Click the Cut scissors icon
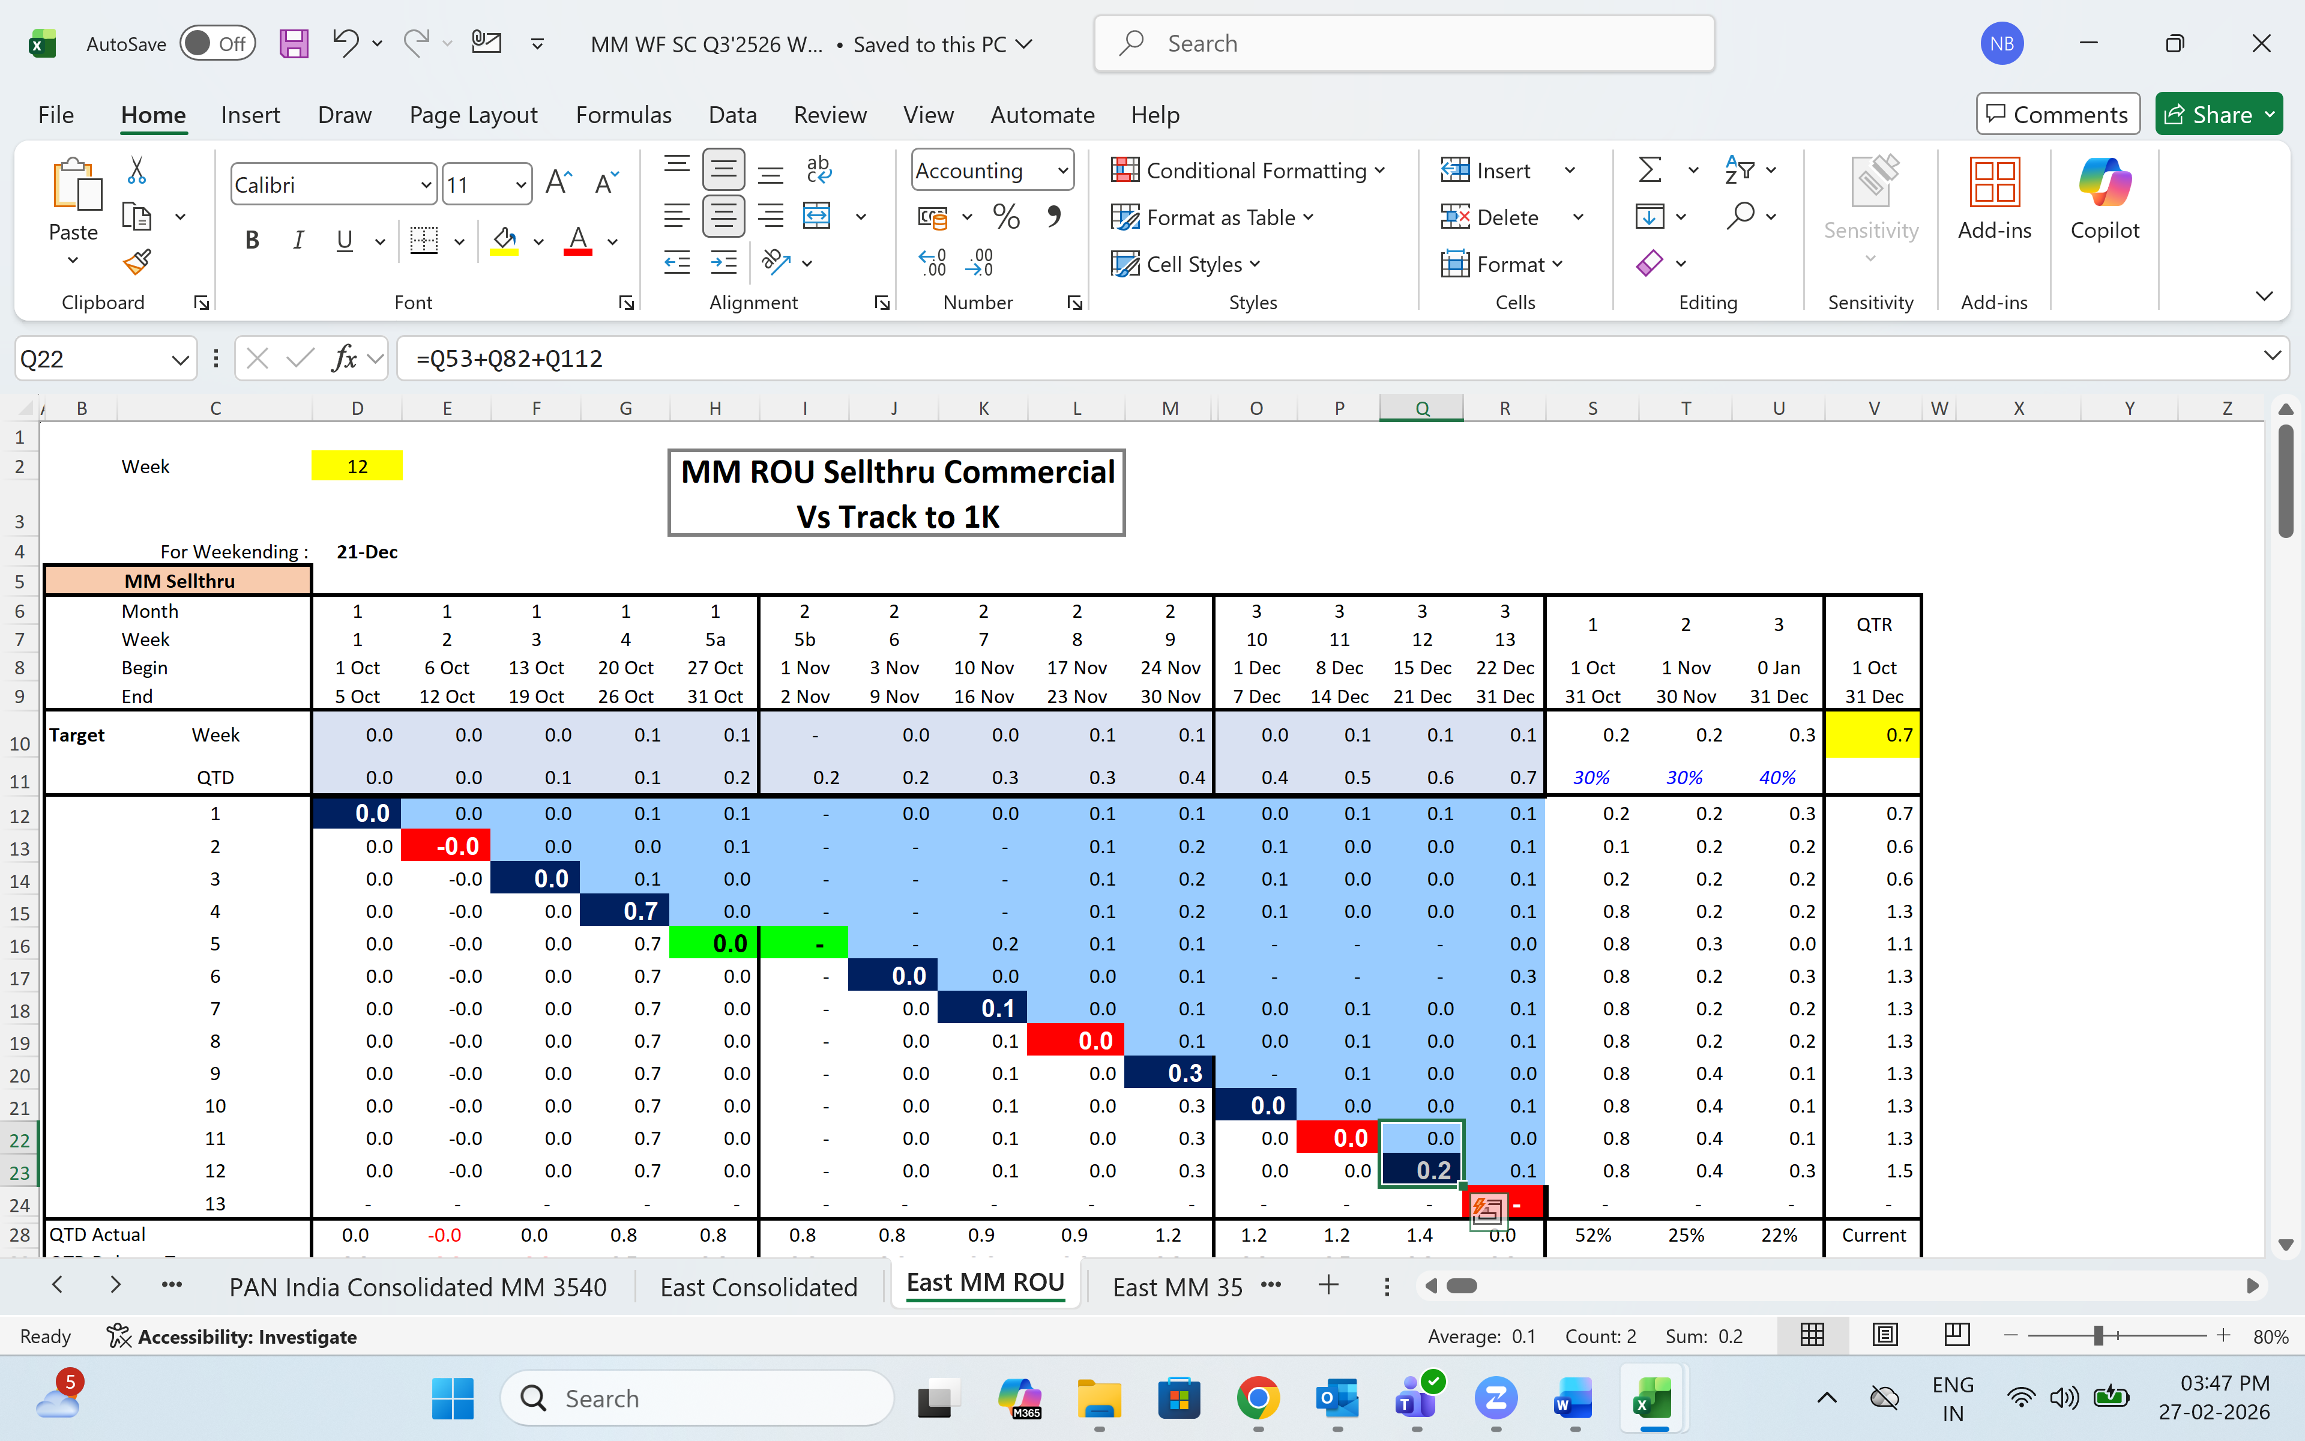The image size is (2305, 1441). coord(137,171)
